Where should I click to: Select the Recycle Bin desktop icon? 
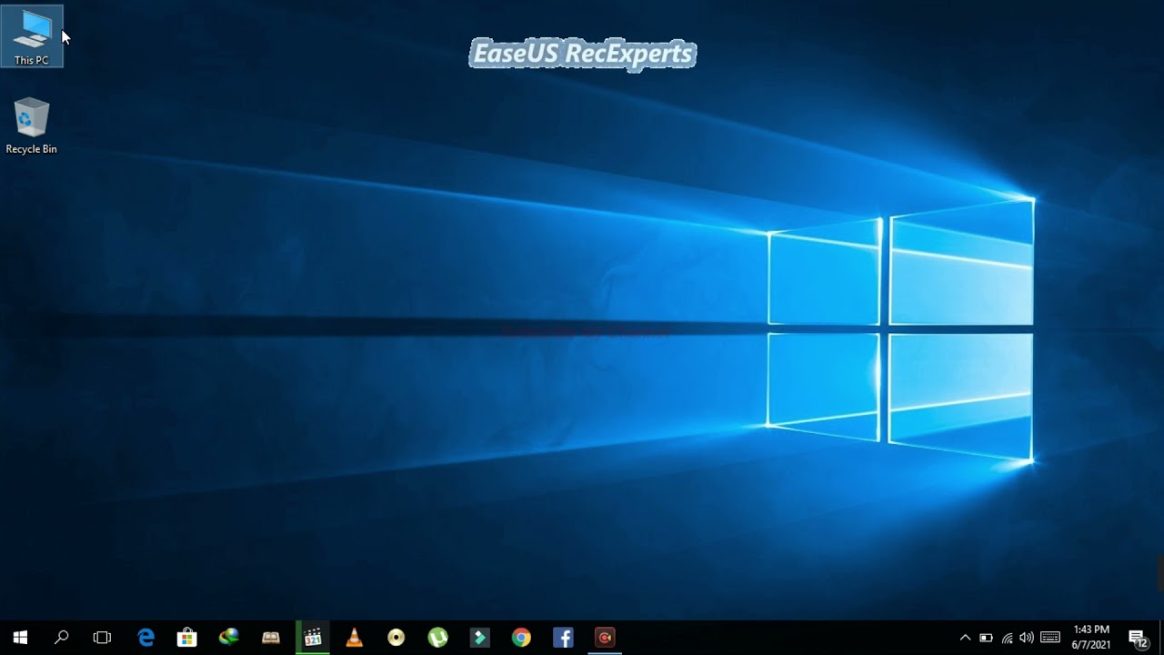tap(31, 126)
